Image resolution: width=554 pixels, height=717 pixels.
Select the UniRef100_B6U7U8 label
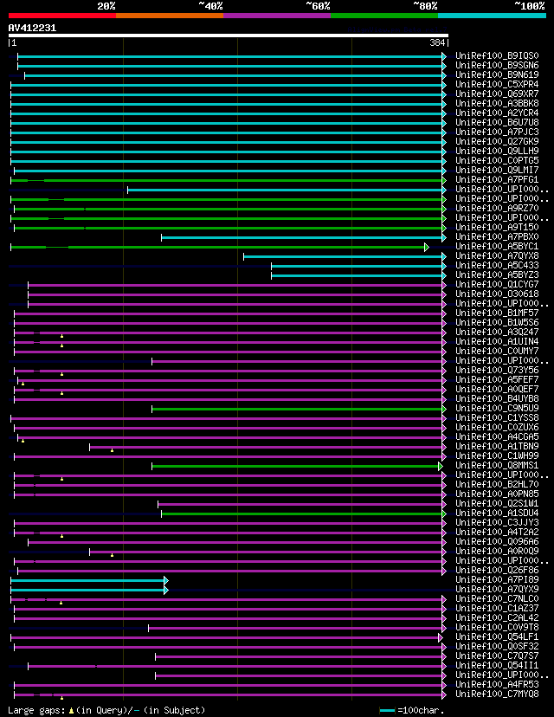[497, 123]
